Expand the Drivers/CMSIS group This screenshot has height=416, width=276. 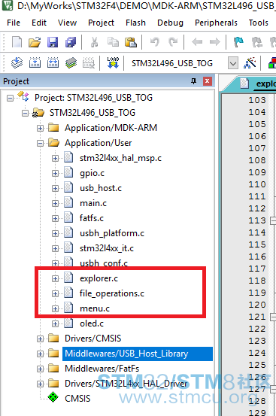(x=40, y=339)
